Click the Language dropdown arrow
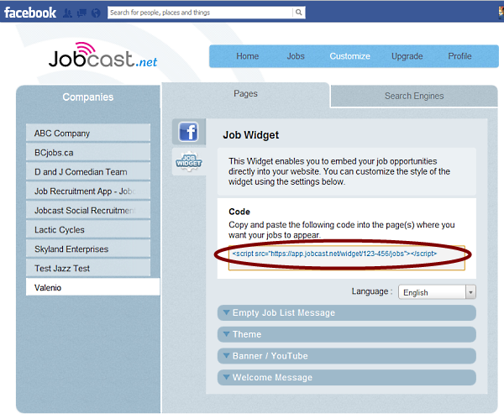The width and height of the screenshot is (504, 419). click(x=470, y=292)
